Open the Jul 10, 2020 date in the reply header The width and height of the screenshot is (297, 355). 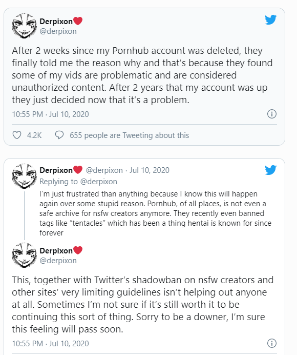click(x=150, y=170)
